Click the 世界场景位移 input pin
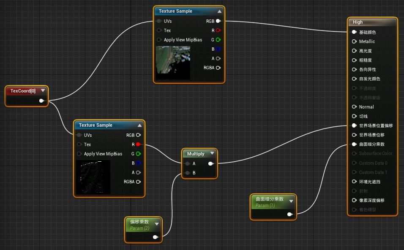 point(354,135)
